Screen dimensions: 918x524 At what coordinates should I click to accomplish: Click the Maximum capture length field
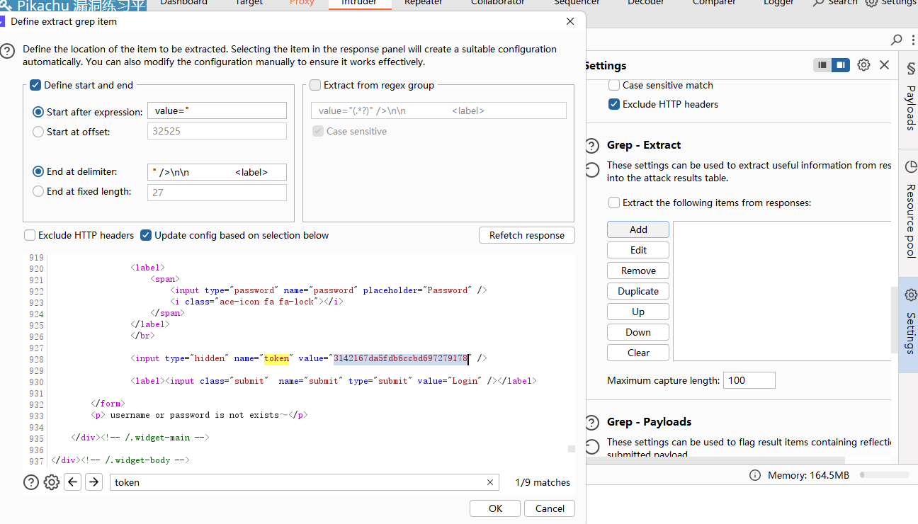(x=749, y=380)
